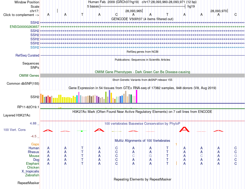Screen dimensions: 245x189
Task: Open 'Publications: Sequences in Scientific Articles' title
Action: (142, 60)
